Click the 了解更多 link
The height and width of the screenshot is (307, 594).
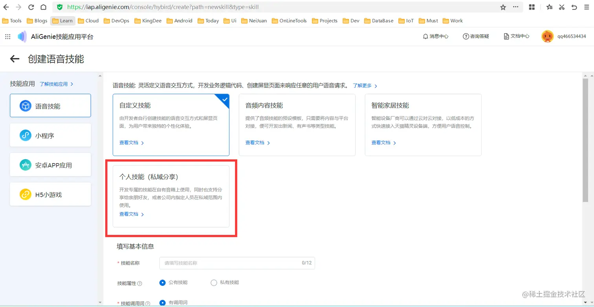(x=365, y=85)
